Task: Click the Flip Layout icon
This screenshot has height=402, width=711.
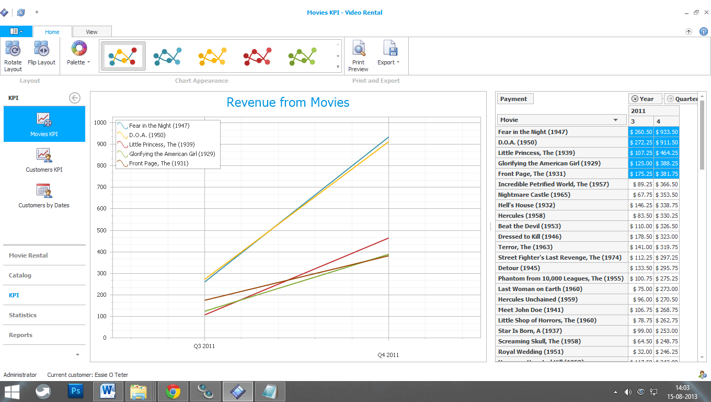Action: [41, 50]
